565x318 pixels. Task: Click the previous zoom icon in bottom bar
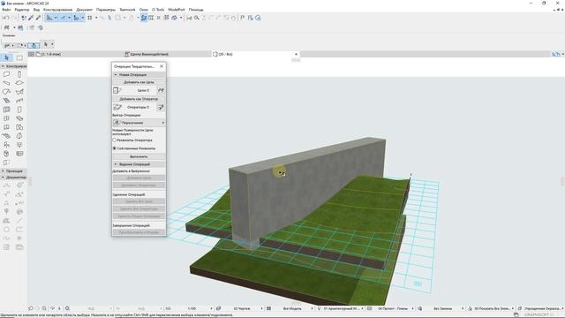pyautogui.click(x=31, y=308)
